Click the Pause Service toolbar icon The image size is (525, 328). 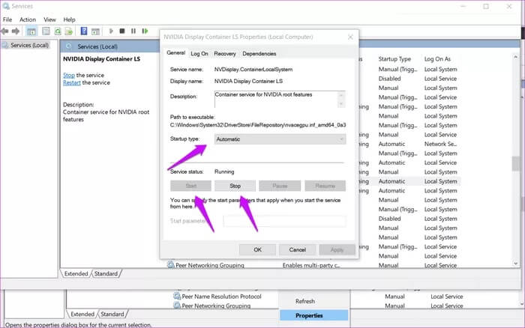pos(133,31)
